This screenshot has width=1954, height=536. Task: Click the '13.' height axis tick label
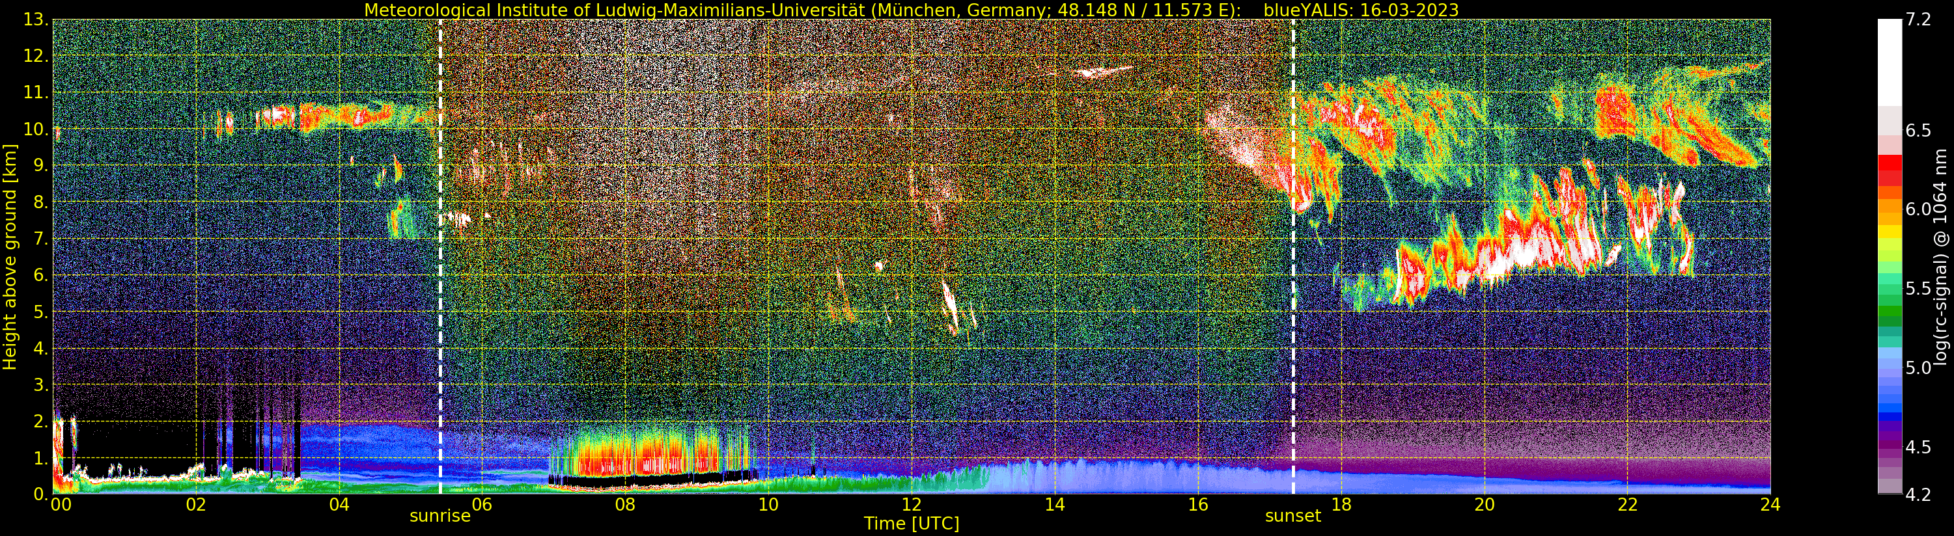(x=36, y=20)
